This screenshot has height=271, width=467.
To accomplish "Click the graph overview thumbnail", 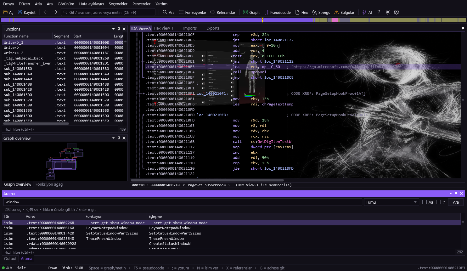I will (x=65, y=161).
